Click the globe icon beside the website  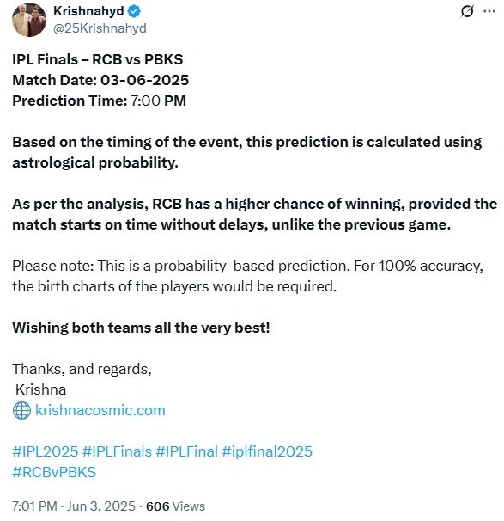coord(22,410)
